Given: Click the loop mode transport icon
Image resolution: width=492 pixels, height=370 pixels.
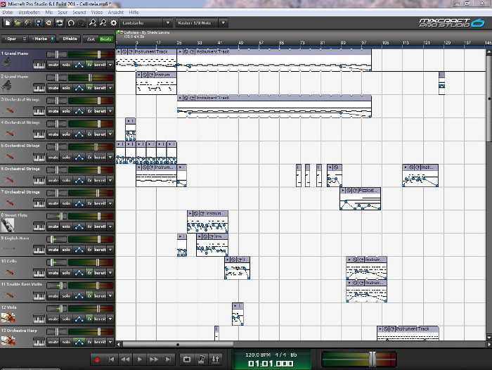Looking at the screenshot, I should click(x=187, y=359).
